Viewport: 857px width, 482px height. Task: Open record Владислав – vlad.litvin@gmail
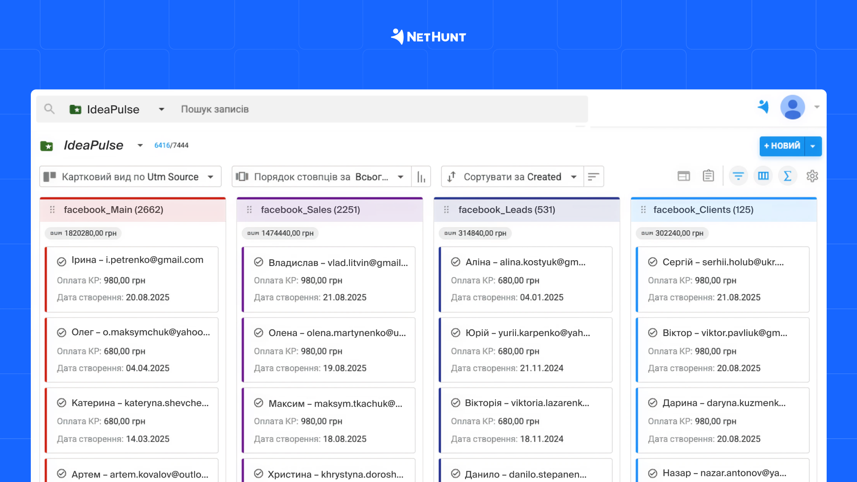tap(338, 262)
